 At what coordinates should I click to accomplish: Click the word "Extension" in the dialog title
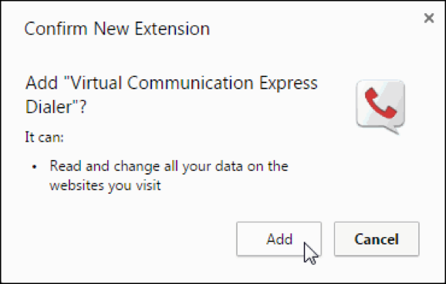point(172,29)
